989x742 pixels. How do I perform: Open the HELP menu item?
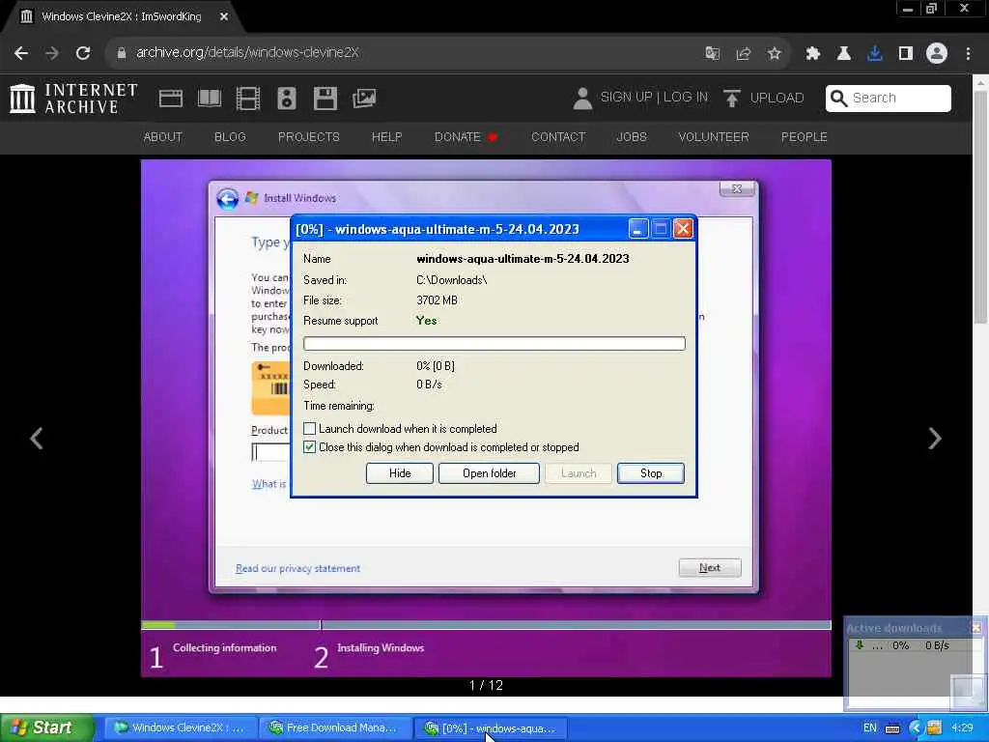386,137
